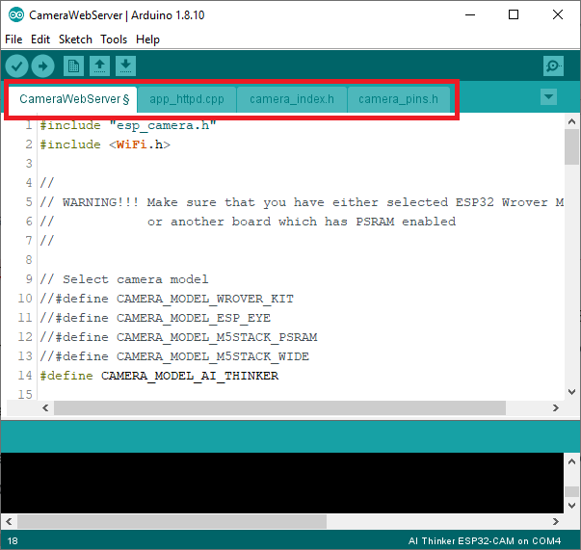Screen dimensions: 581x550
Task: Switch to the app_httpd.cpp tab
Action: [x=187, y=99]
